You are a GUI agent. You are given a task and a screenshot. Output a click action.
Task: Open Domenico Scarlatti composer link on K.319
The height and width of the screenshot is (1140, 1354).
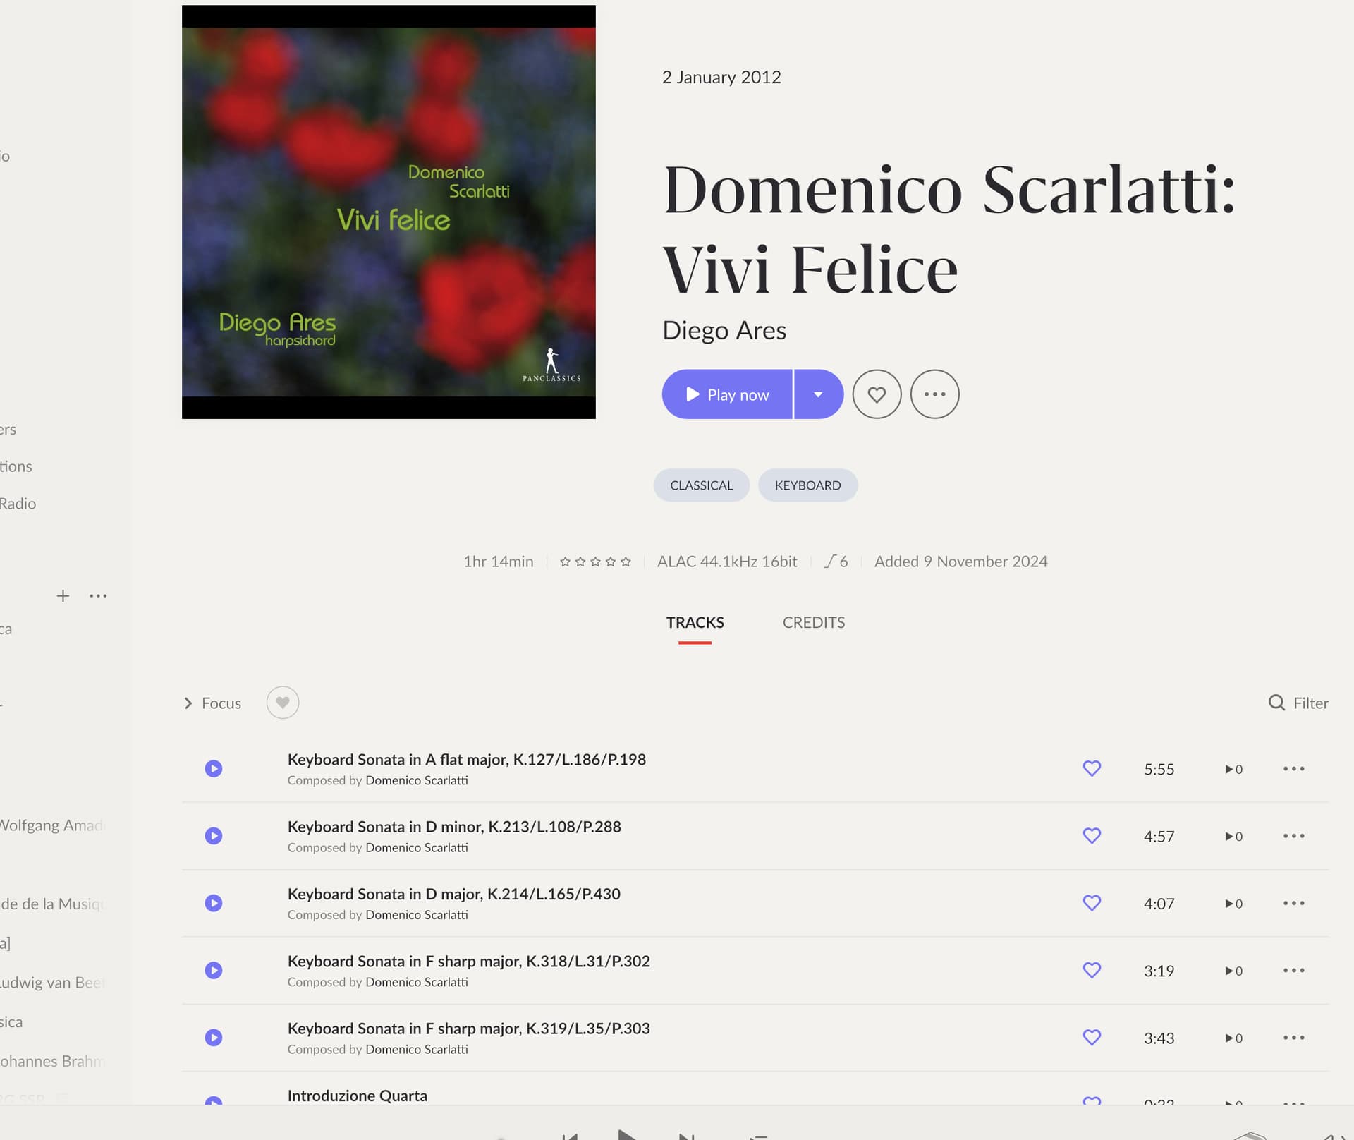pyautogui.click(x=417, y=1049)
